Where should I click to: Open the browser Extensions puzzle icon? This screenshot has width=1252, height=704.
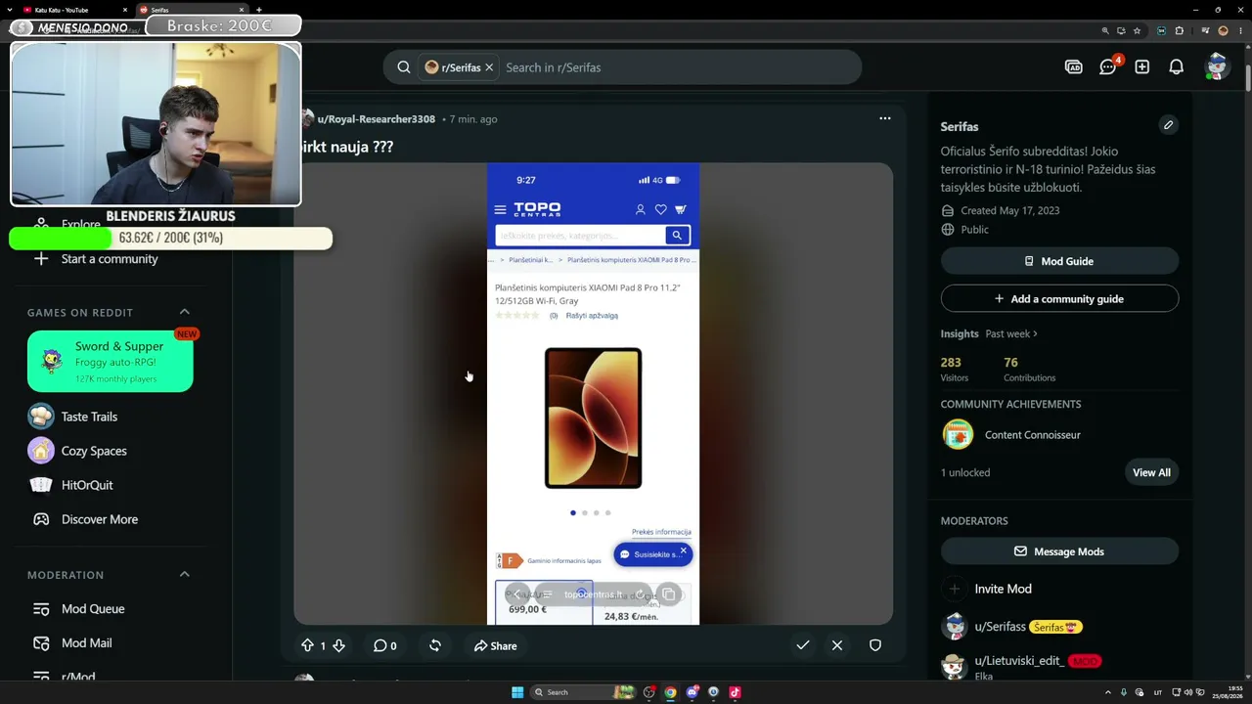1180,30
